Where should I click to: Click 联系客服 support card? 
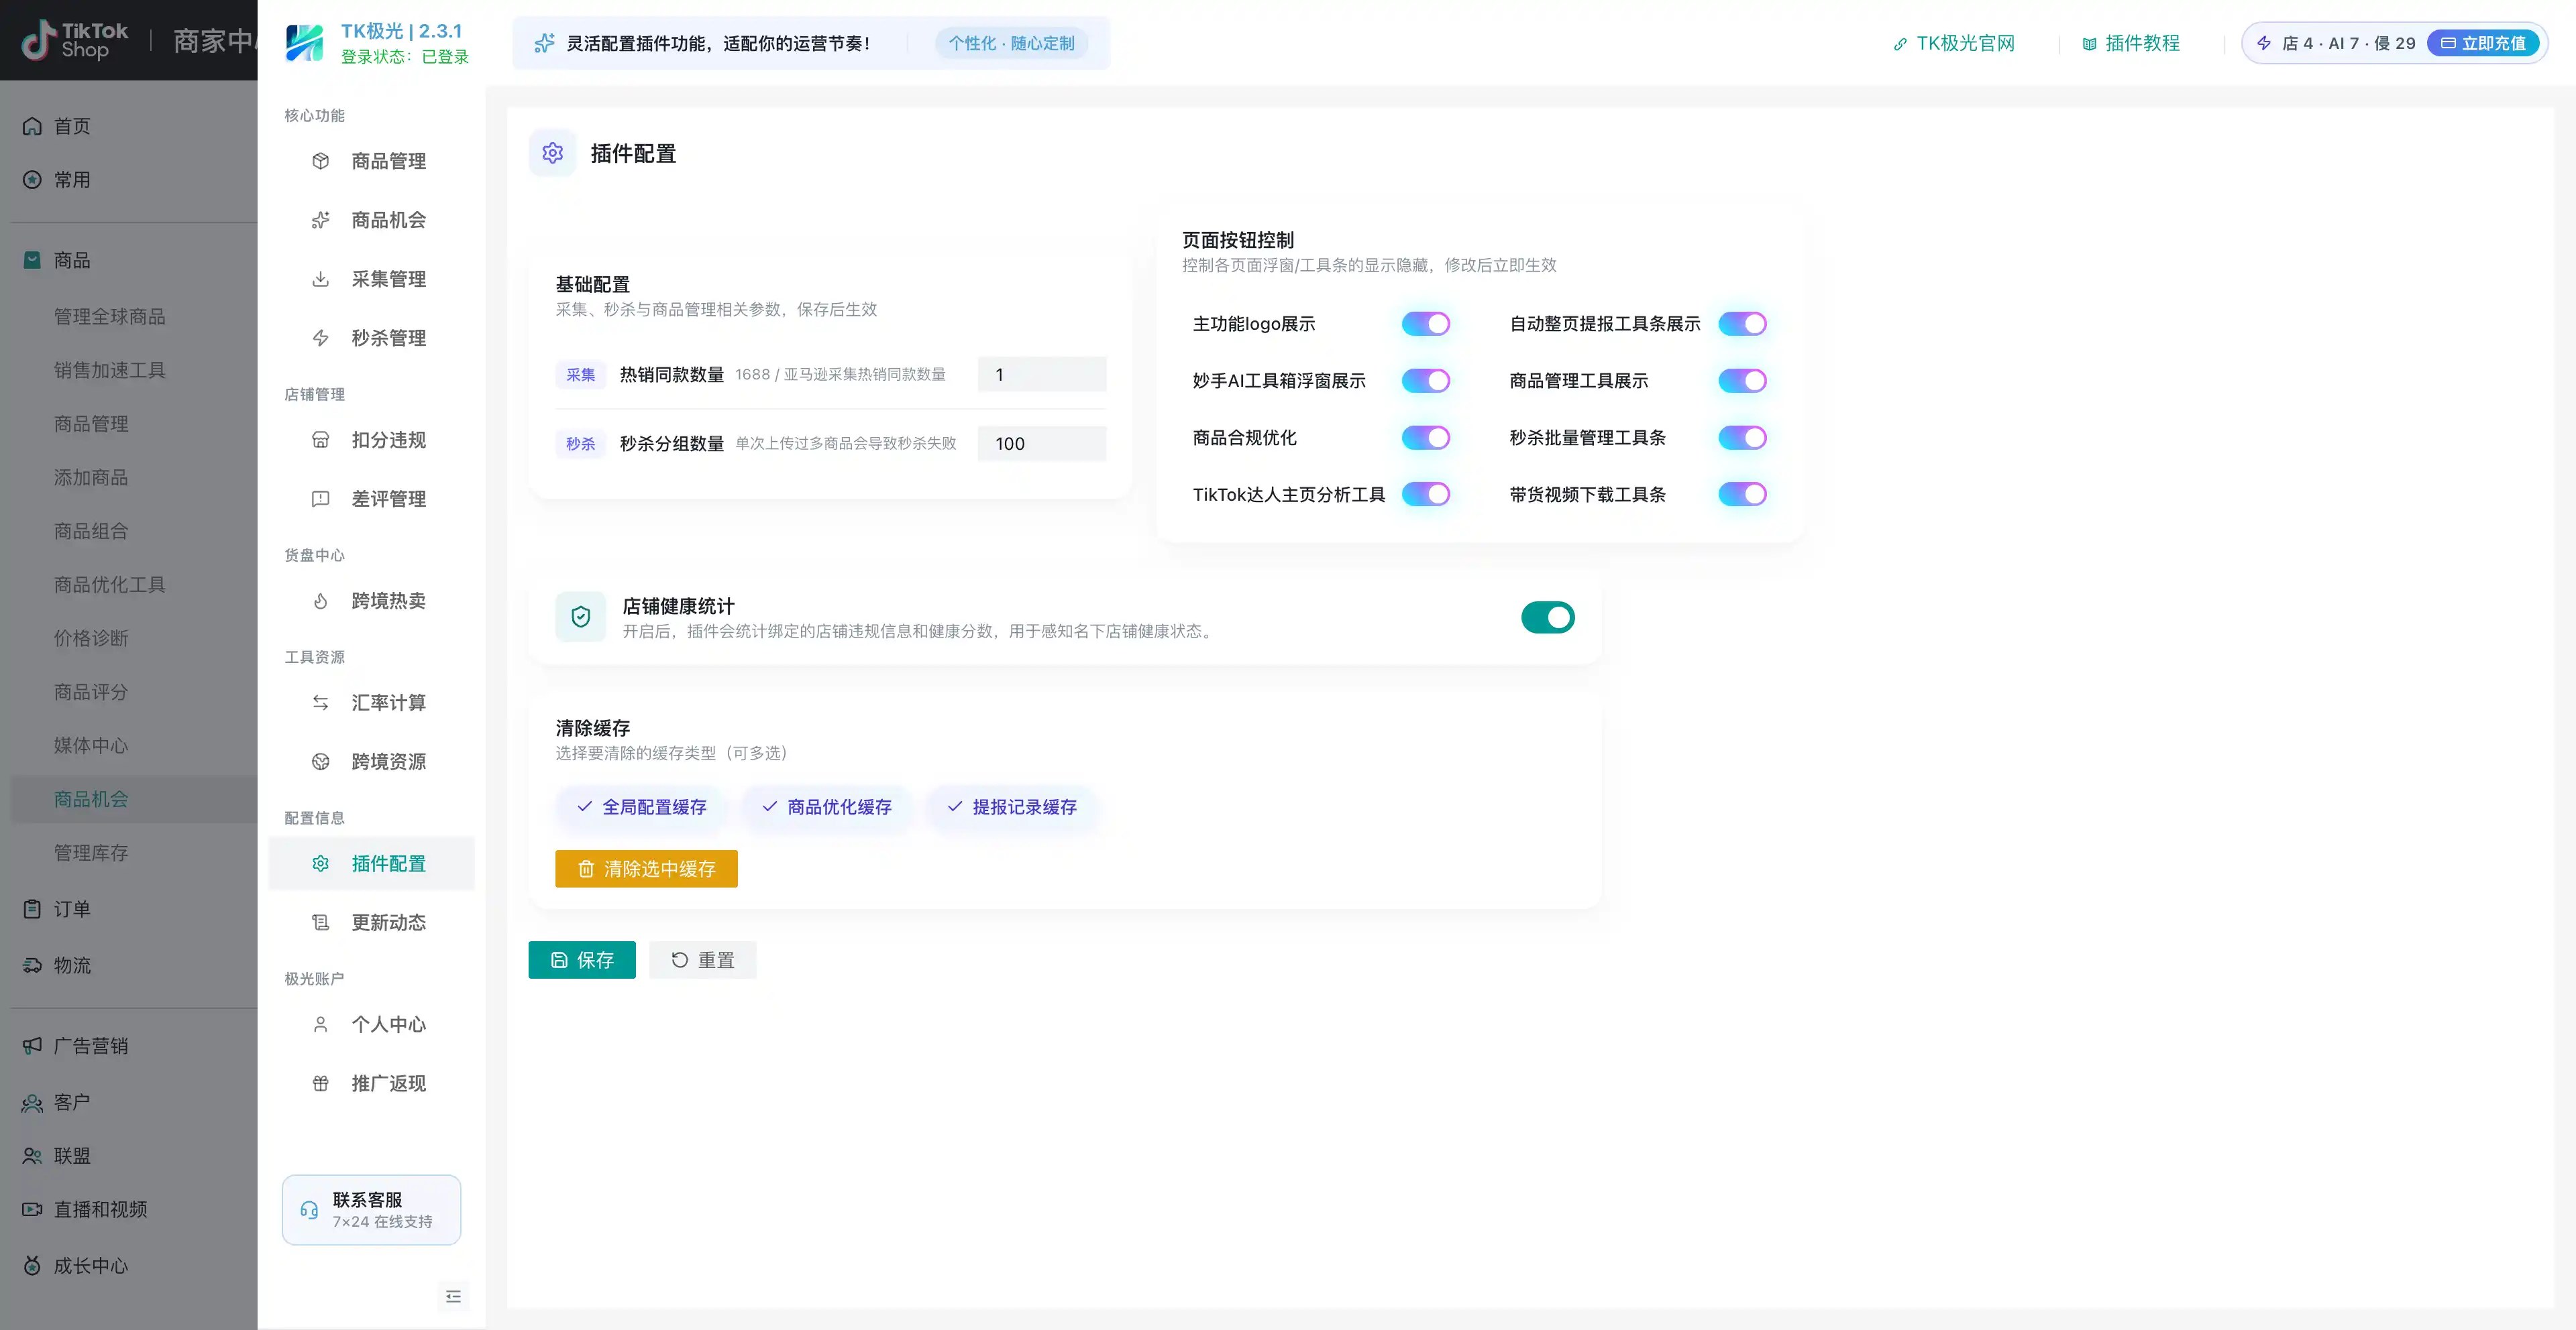371,1210
